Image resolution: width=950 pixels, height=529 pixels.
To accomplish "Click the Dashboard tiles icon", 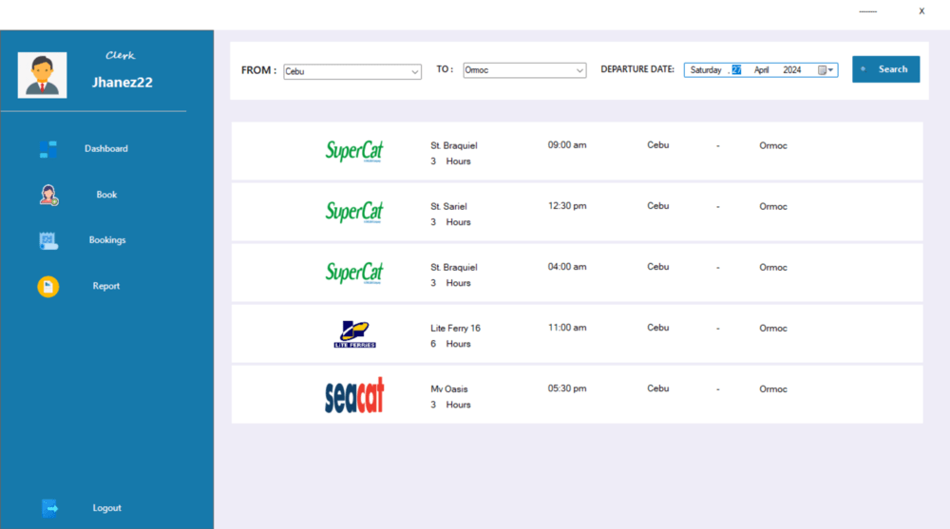I will [47, 149].
